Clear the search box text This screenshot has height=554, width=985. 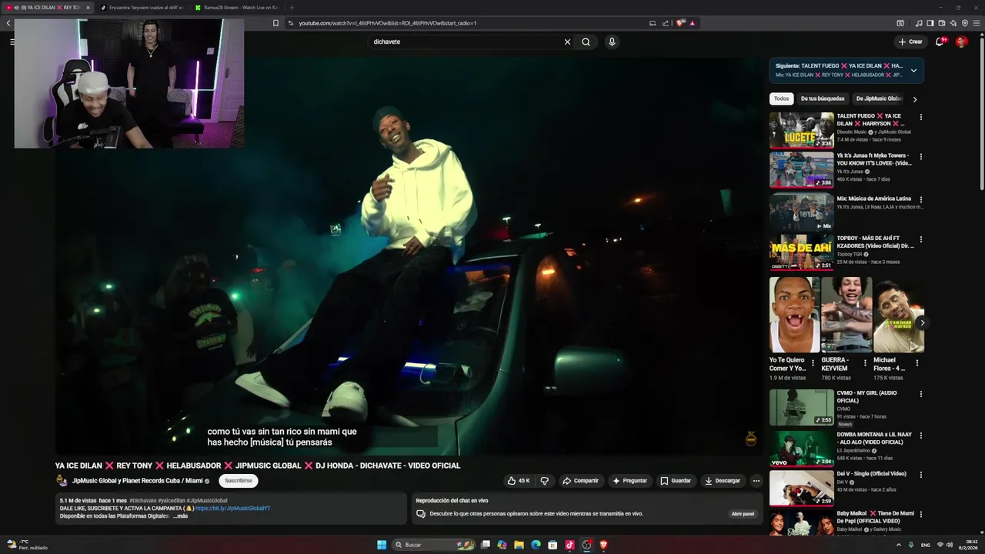pos(567,42)
